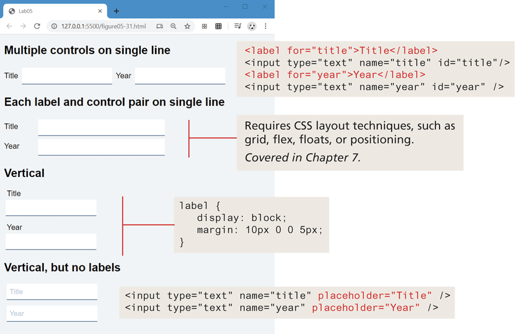Viewport: 522px width, 334px height.
Task: Reload the current page
Action: 37,26
